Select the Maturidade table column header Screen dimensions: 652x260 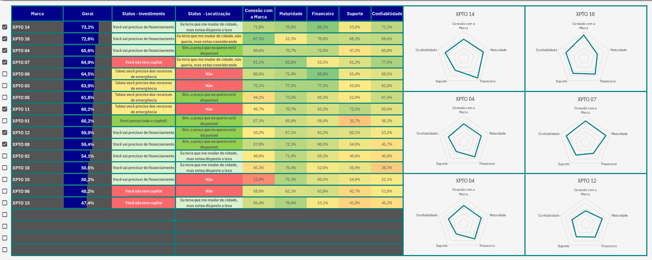tap(291, 14)
